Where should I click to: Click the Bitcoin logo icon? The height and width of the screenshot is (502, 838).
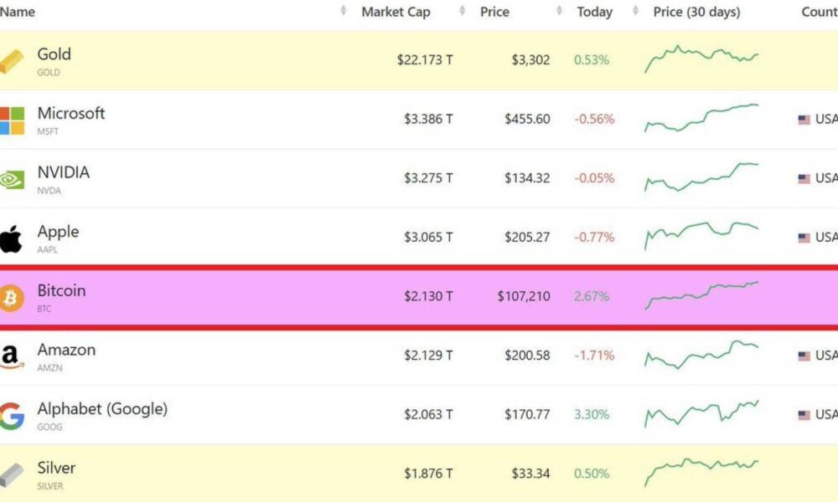[x=11, y=298]
